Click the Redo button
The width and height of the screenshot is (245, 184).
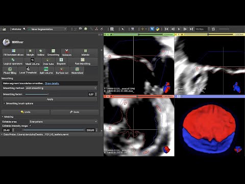pos(75,112)
